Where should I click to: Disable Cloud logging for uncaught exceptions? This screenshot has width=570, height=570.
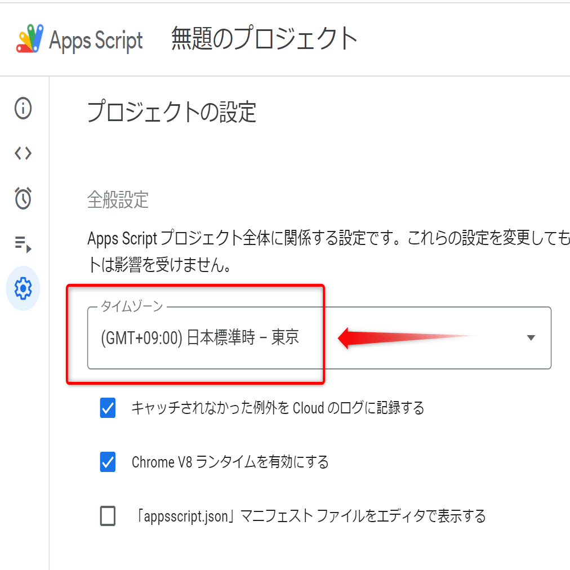107,409
